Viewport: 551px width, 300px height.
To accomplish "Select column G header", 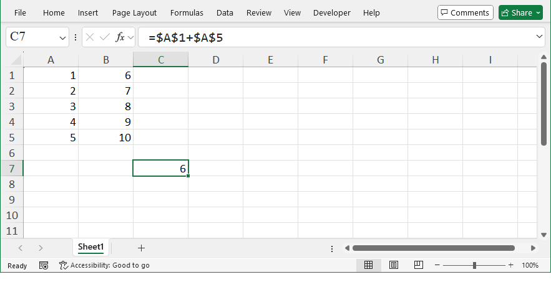I will click(x=381, y=60).
